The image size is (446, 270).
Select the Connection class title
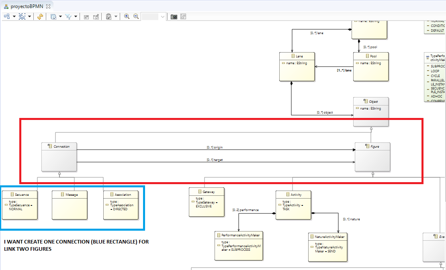[62, 146]
